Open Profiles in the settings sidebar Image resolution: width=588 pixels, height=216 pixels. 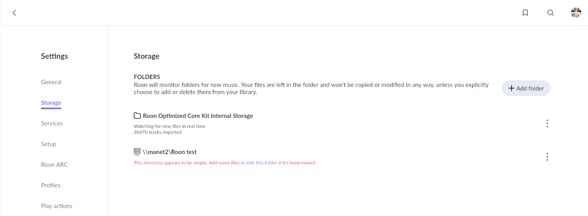(51, 185)
